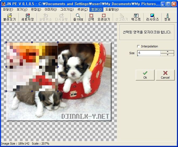This screenshot has height=147, width=178.
Task: Click top-left selection resize handle
Action: 6,42
